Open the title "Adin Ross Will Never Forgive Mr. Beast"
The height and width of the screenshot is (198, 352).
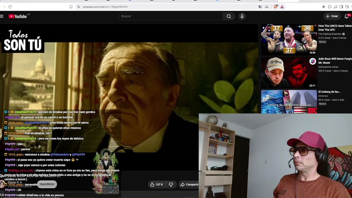pos(335,61)
